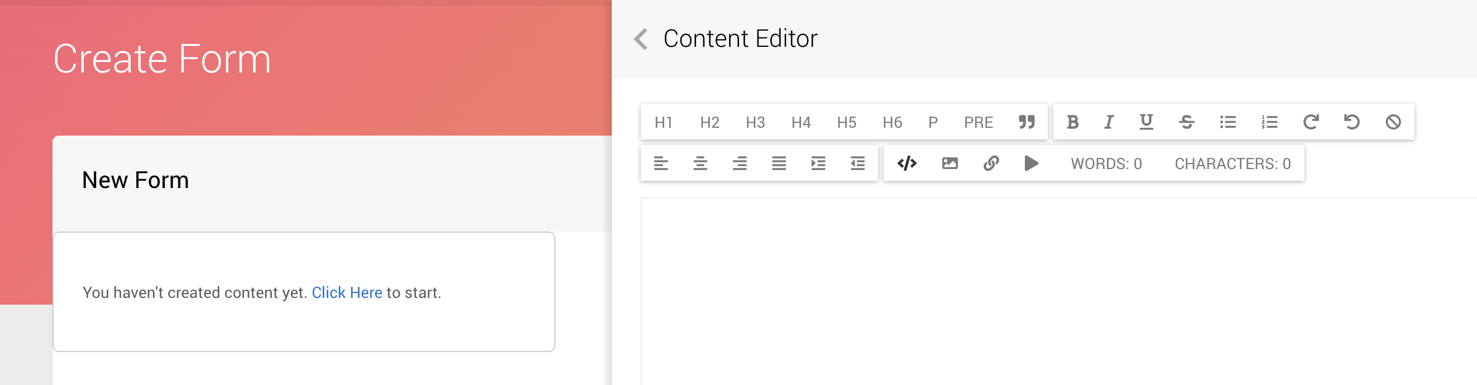The height and width of the screenshot is (385, 1477).
Task: Click inside the content editor text area
Action: click(1058, 291)
